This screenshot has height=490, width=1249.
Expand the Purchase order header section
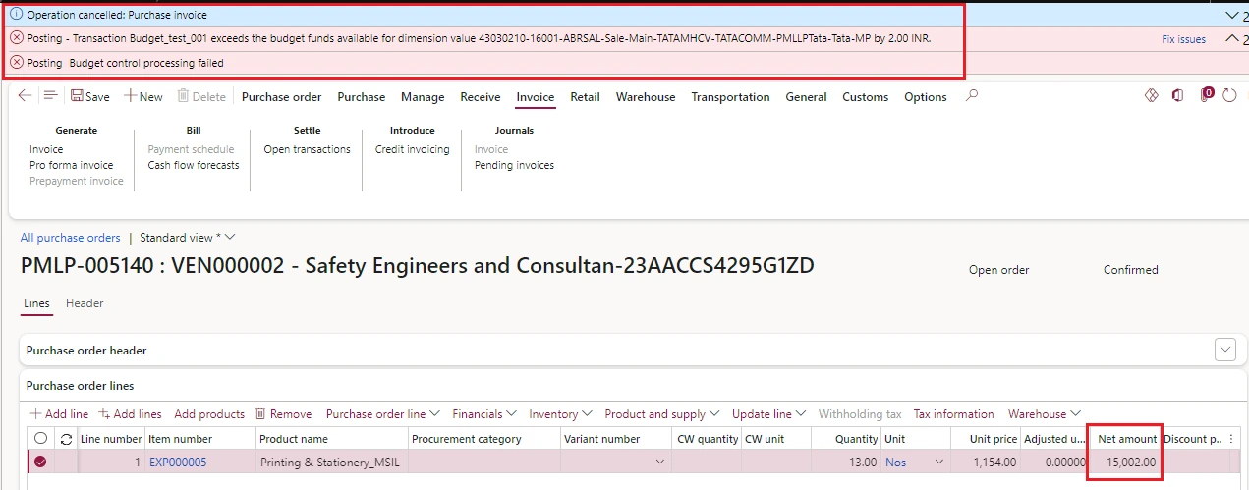pyautogui.click(x=1224, y=350)
